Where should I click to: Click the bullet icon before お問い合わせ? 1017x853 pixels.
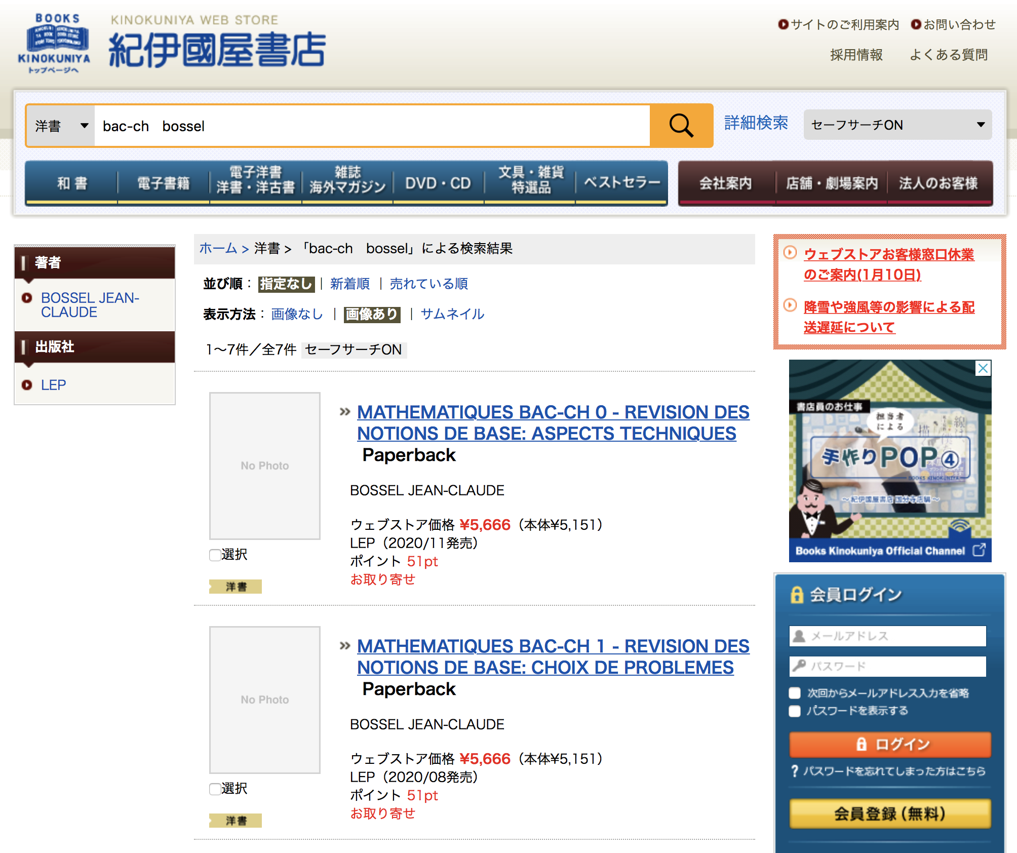point(916,24)
